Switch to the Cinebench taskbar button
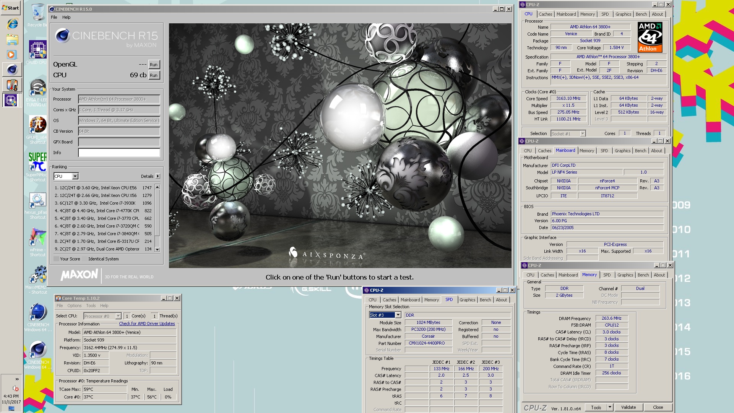This screenshot has height=413, width=734. click(x=12, y=70)
